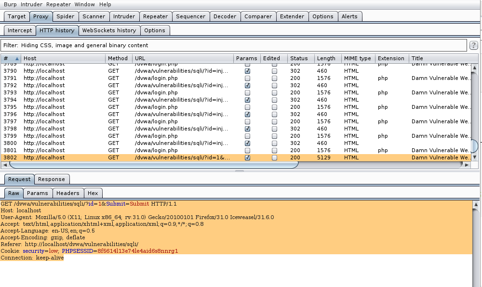Open the Repeater menu
Screen dimensions: 482x287
[58, 4]
